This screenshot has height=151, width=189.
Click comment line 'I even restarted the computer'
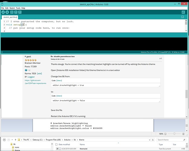40,21
